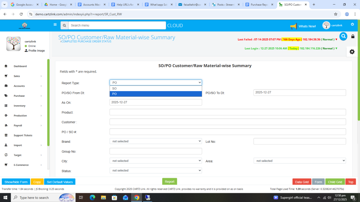Click the blue round search icon

[343, 36]
